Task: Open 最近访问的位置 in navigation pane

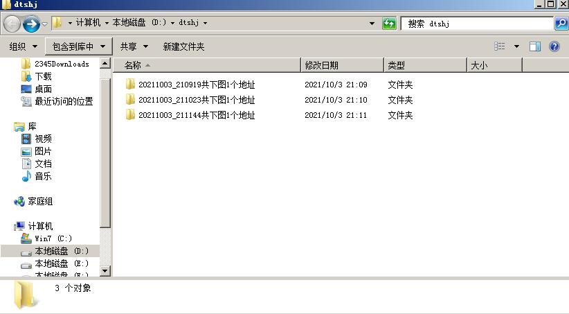Action: pos(64,101)
